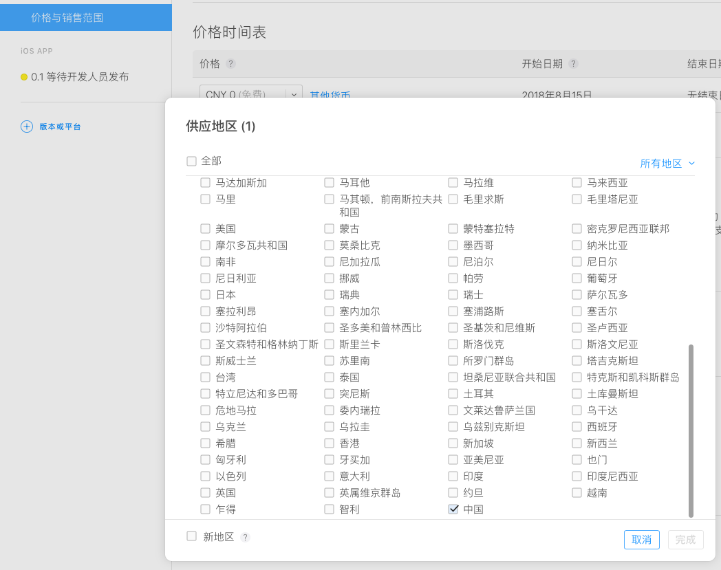This screenshot has width=721, height=570.
Task: Enable the 新地区 checkbox
Action: point(191,536)
